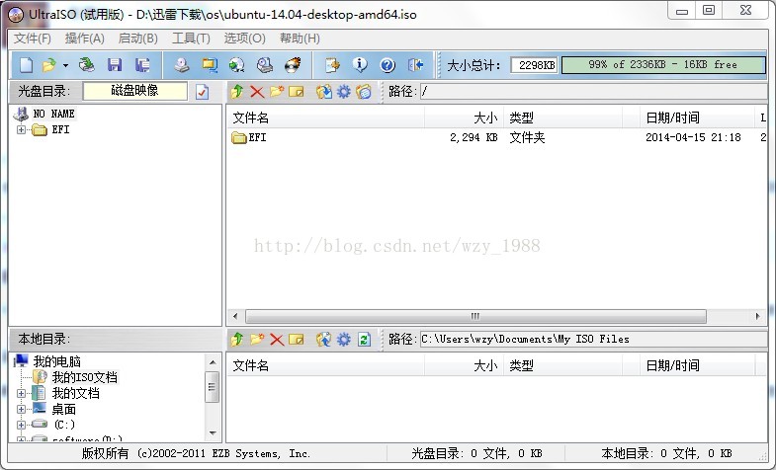The image size is (776, 470).
Task: Open the 帮助(H) menu
Action: [x=300, y=39]
